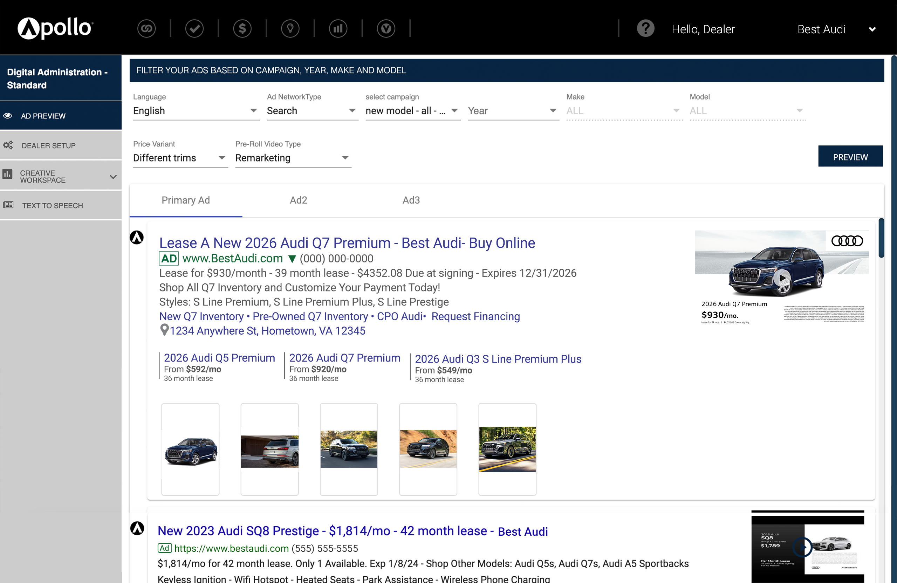Viewport: 897px width, 583px height.
Task: Open Dealer Setup in the sidebar
Action: pyautogui.click(x=48, y=145)
